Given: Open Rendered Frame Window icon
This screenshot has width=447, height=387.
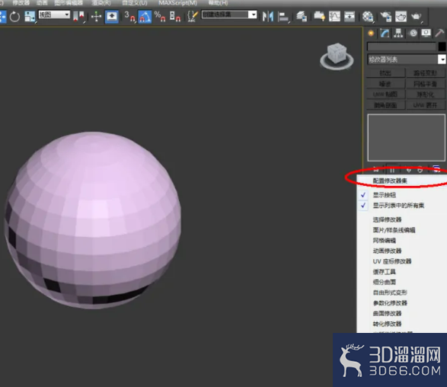Looking at the screenshot, I should click(x=401, y=17).
